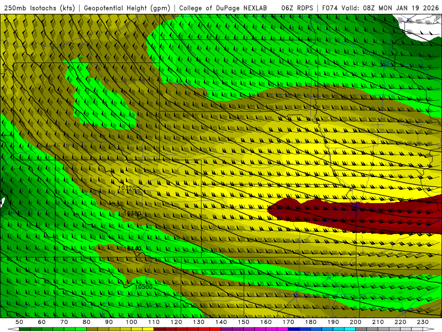
Task: Click the cyan swatch left of 200
Action: (350, 329)
